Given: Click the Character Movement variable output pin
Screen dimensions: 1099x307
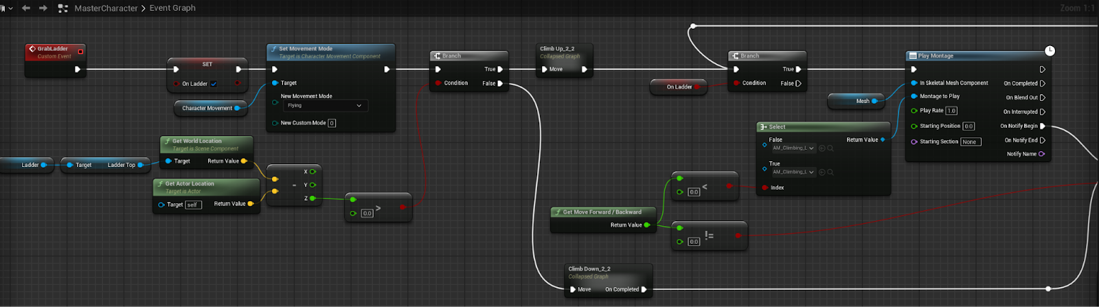Looking at the screenshot, I should point(237,109).
